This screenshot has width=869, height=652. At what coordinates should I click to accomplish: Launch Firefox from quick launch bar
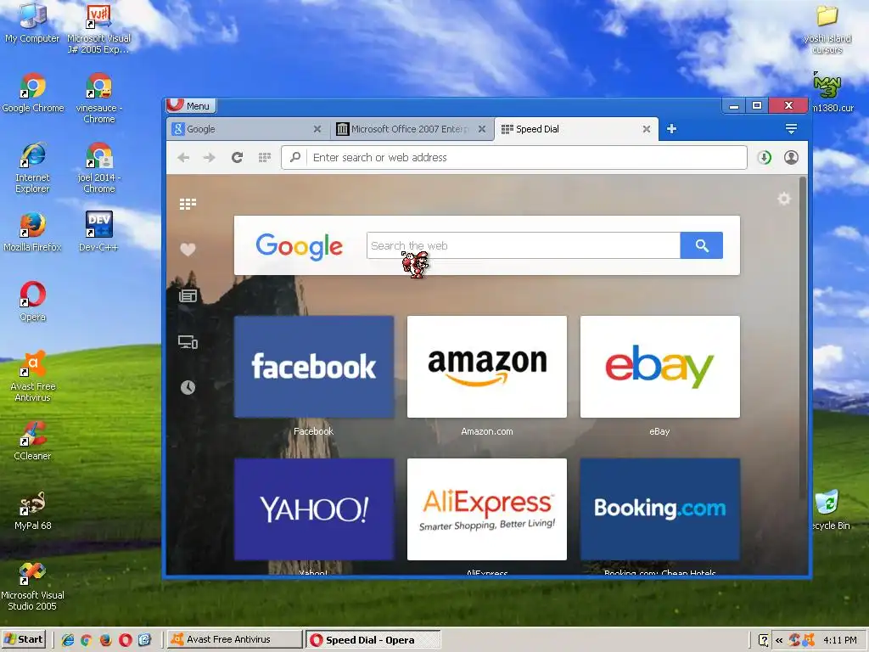point(105,640)
